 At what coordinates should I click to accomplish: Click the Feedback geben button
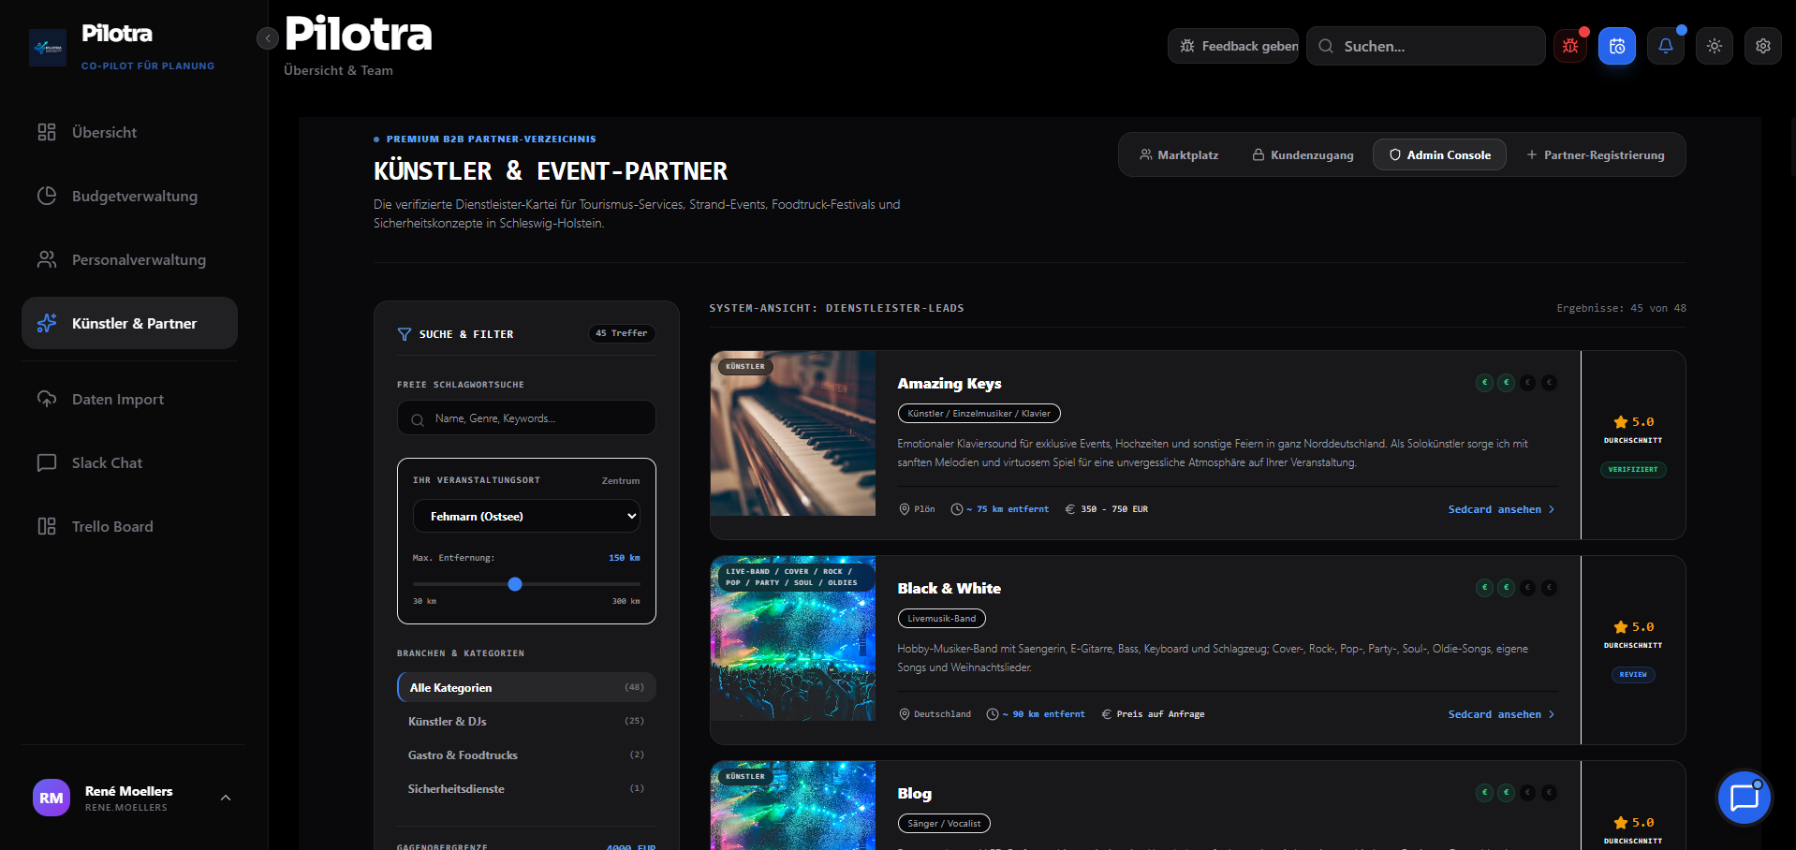pos(1232,46)
